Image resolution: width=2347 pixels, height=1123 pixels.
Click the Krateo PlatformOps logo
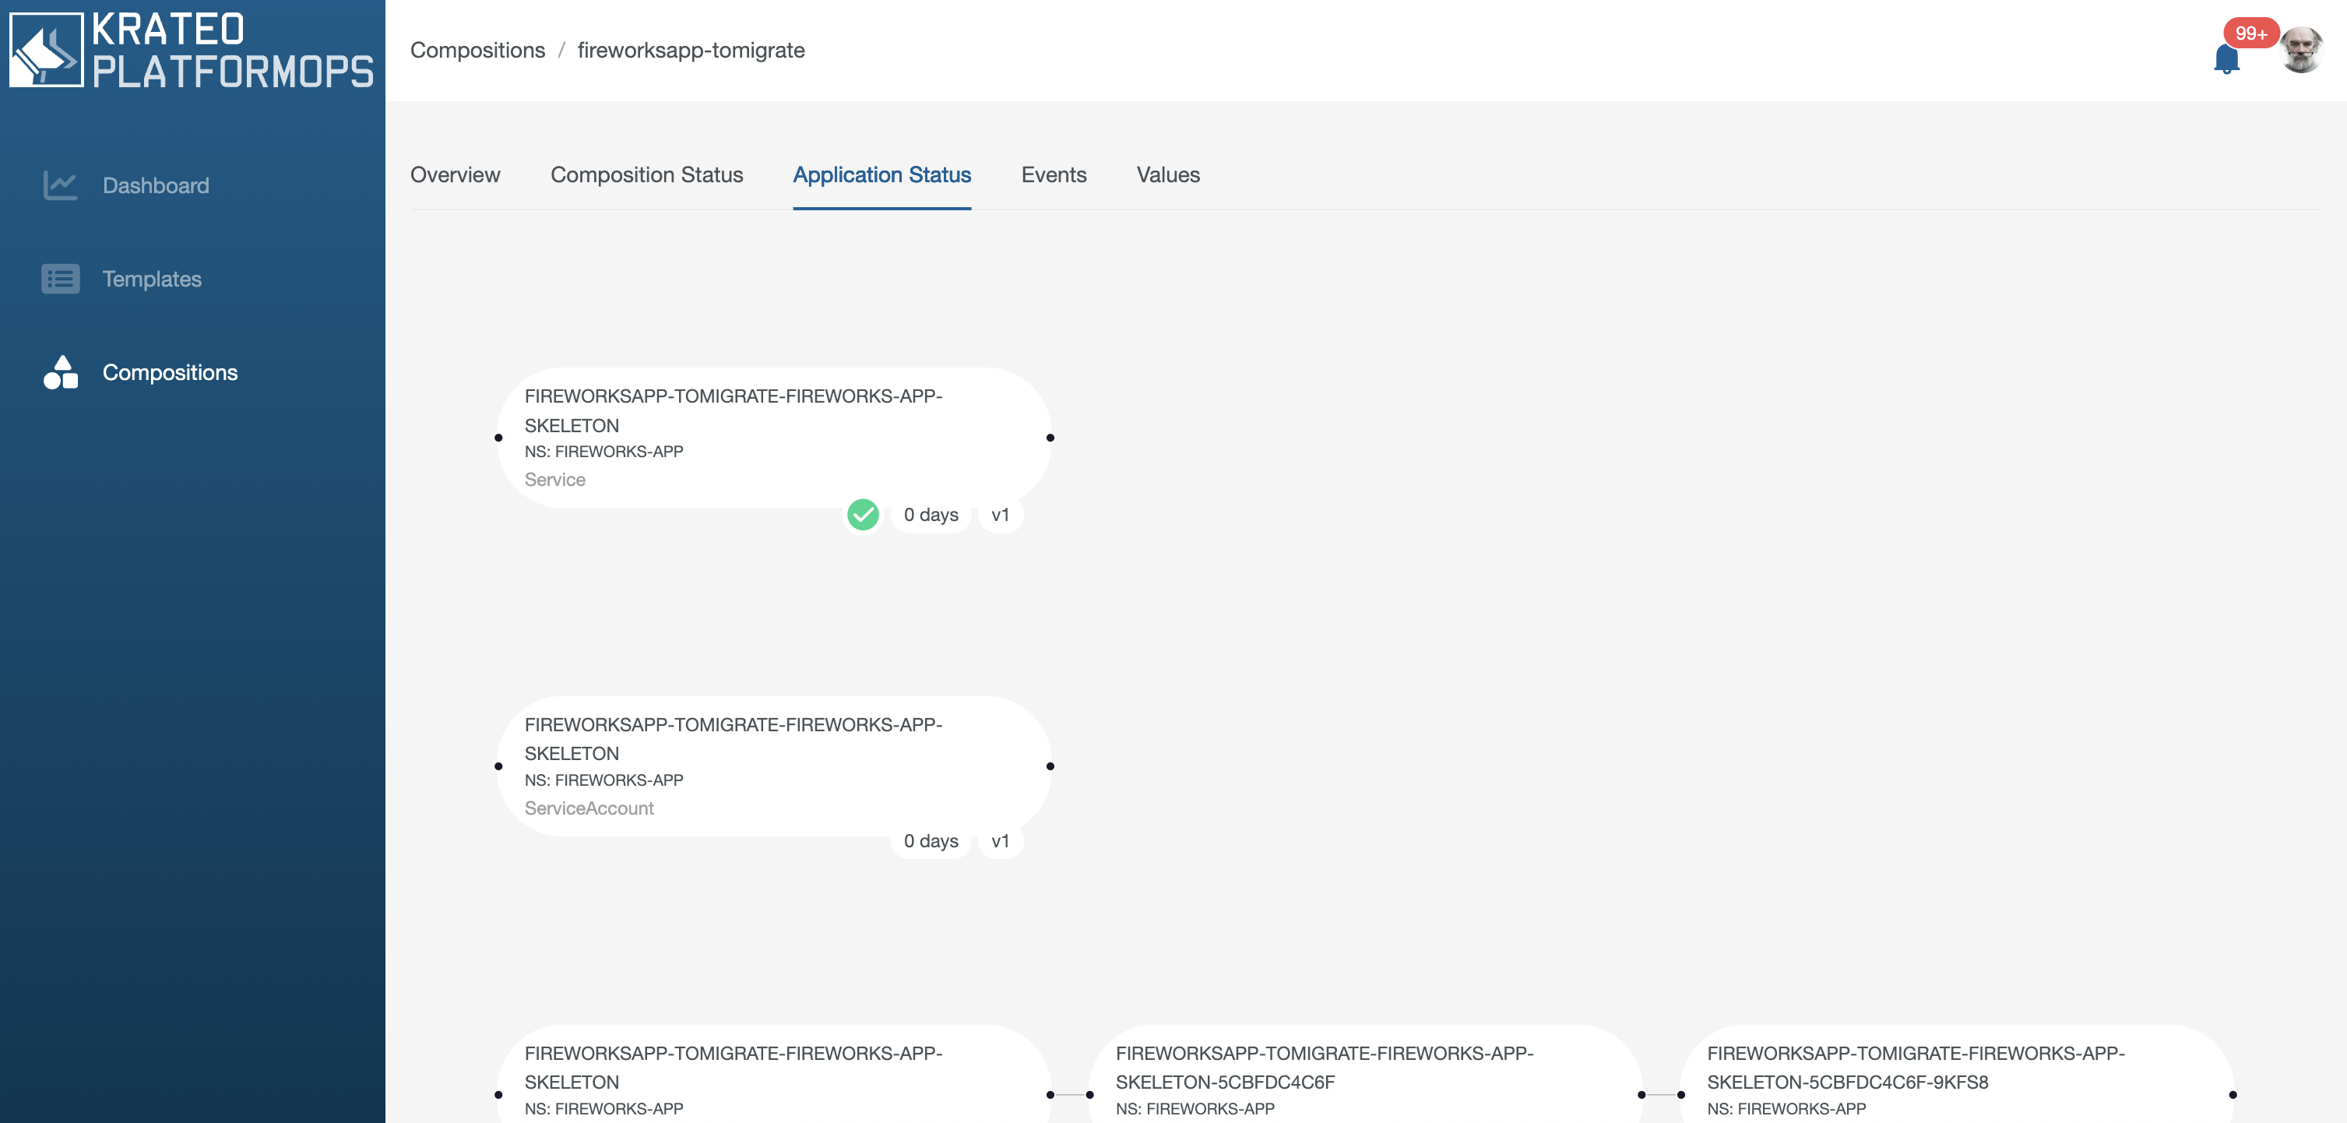click(192, 50)
